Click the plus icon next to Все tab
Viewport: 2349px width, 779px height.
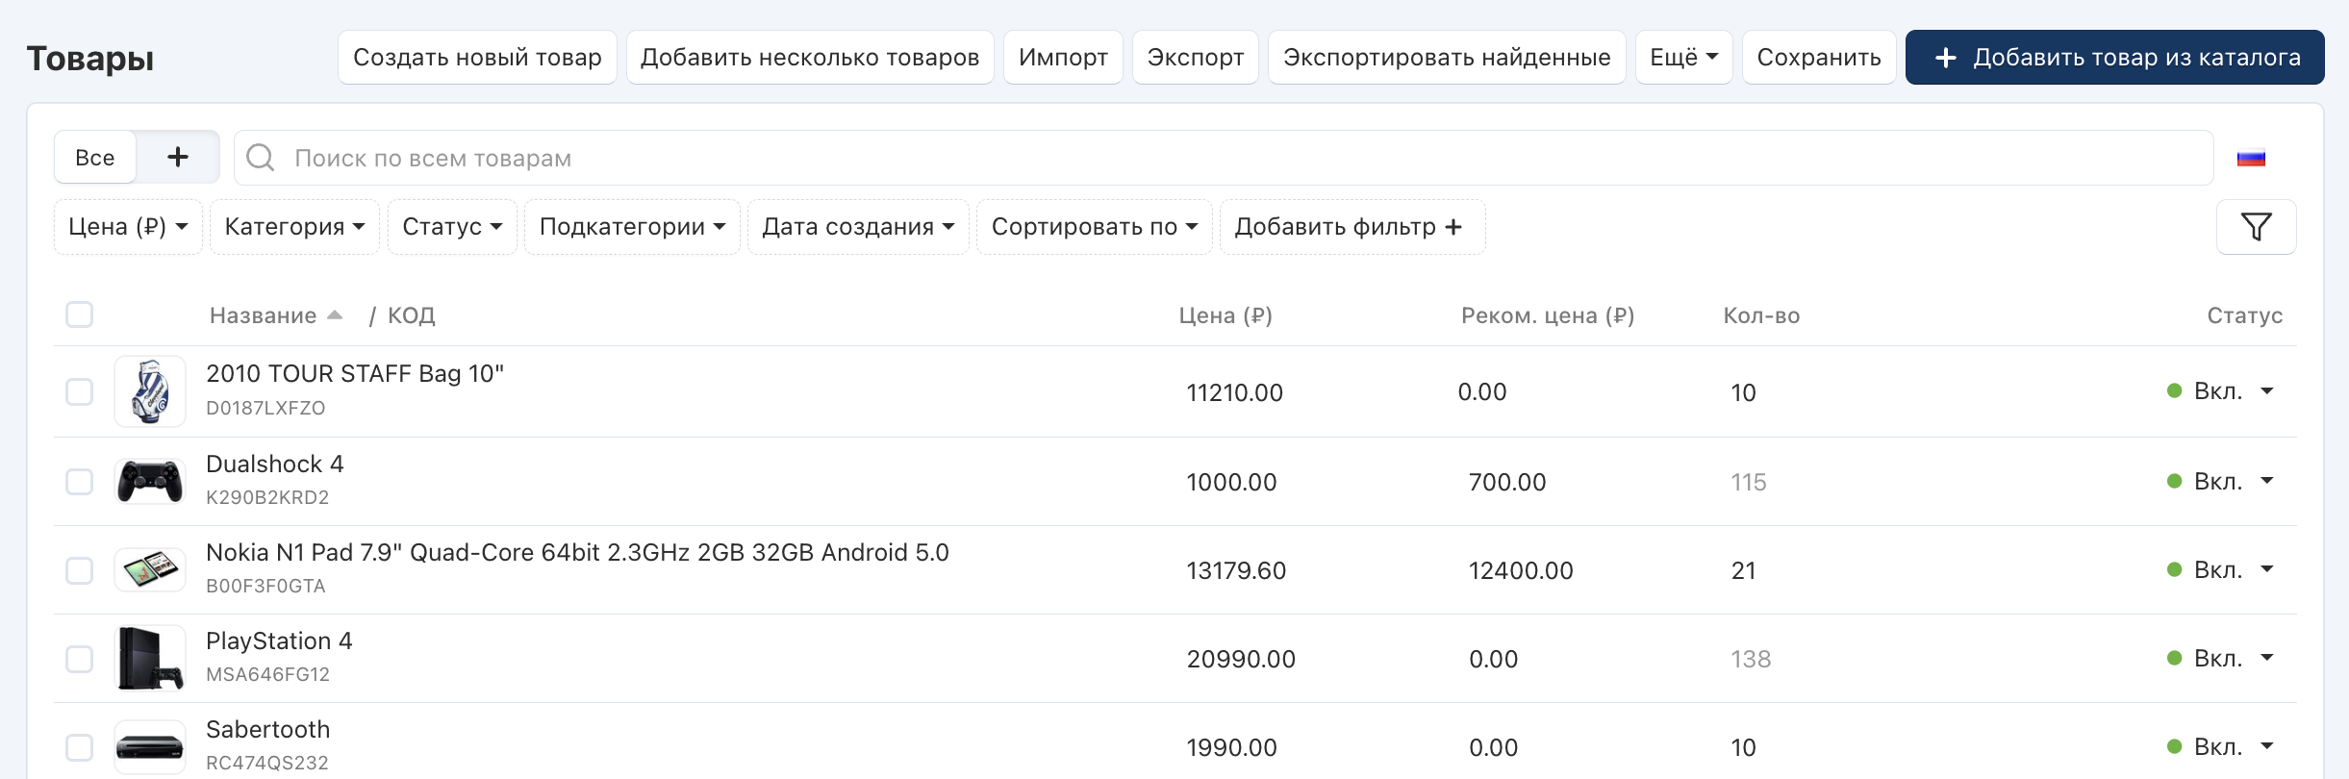[x=178, y=157]
